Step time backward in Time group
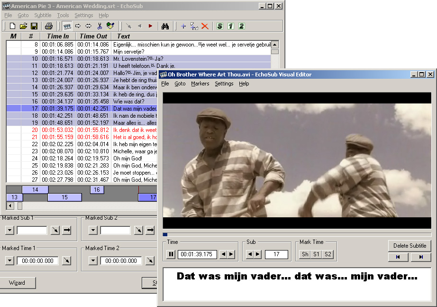Image resolution: width=437 pixels, height=307 pixels. 223,254
